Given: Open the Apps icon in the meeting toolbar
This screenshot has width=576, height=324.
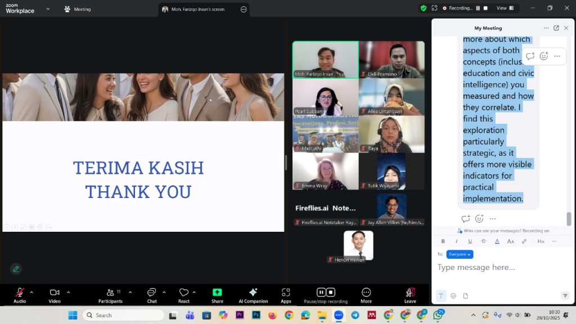Looking at the screenshot, I should (286, 292).
